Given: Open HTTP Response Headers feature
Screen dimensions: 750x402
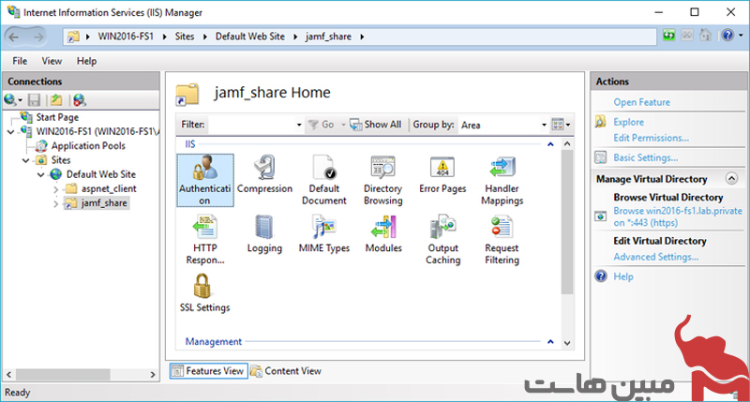Looking at the screenshot, I should [204, 240].
